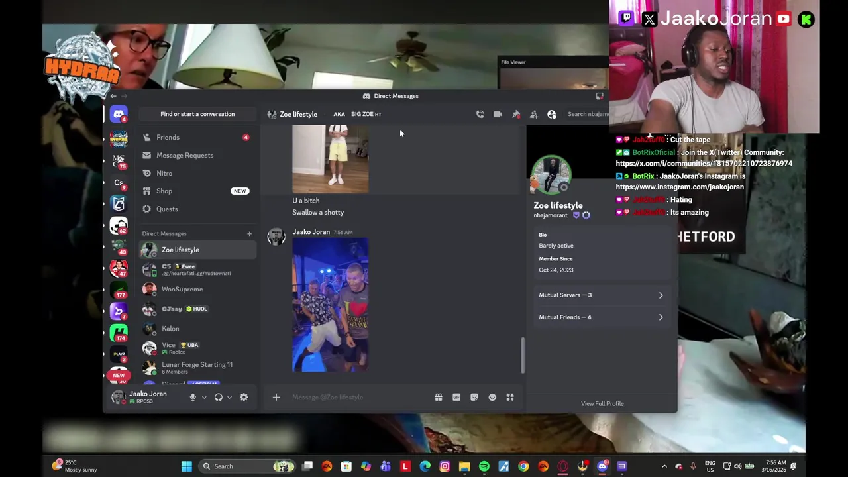
Task: Open Lunar Forge Starting 11 group
Action: coord(197,368)
